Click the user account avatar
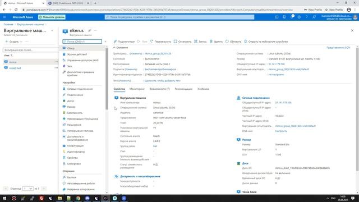359x202 pixels. [x=355, y=17]
